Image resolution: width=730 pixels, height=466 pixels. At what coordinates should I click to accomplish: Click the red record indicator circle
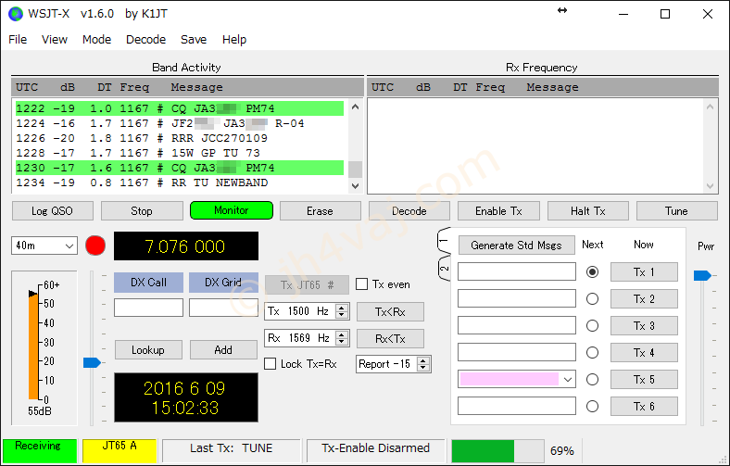click(x=95, y=246)
